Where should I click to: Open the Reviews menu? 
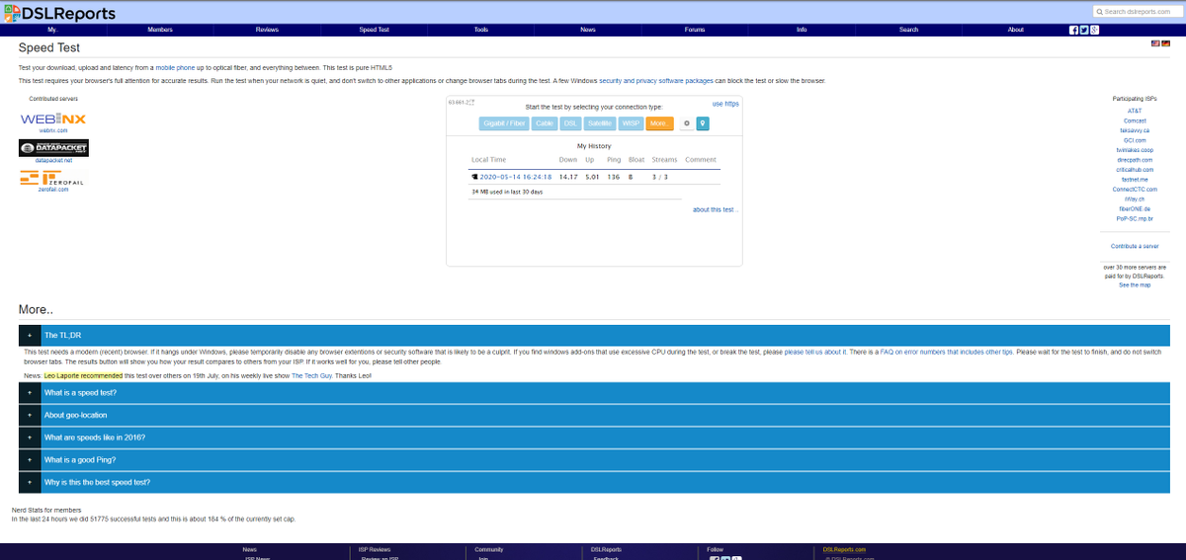pyautogui.click(x=267, y=30)
